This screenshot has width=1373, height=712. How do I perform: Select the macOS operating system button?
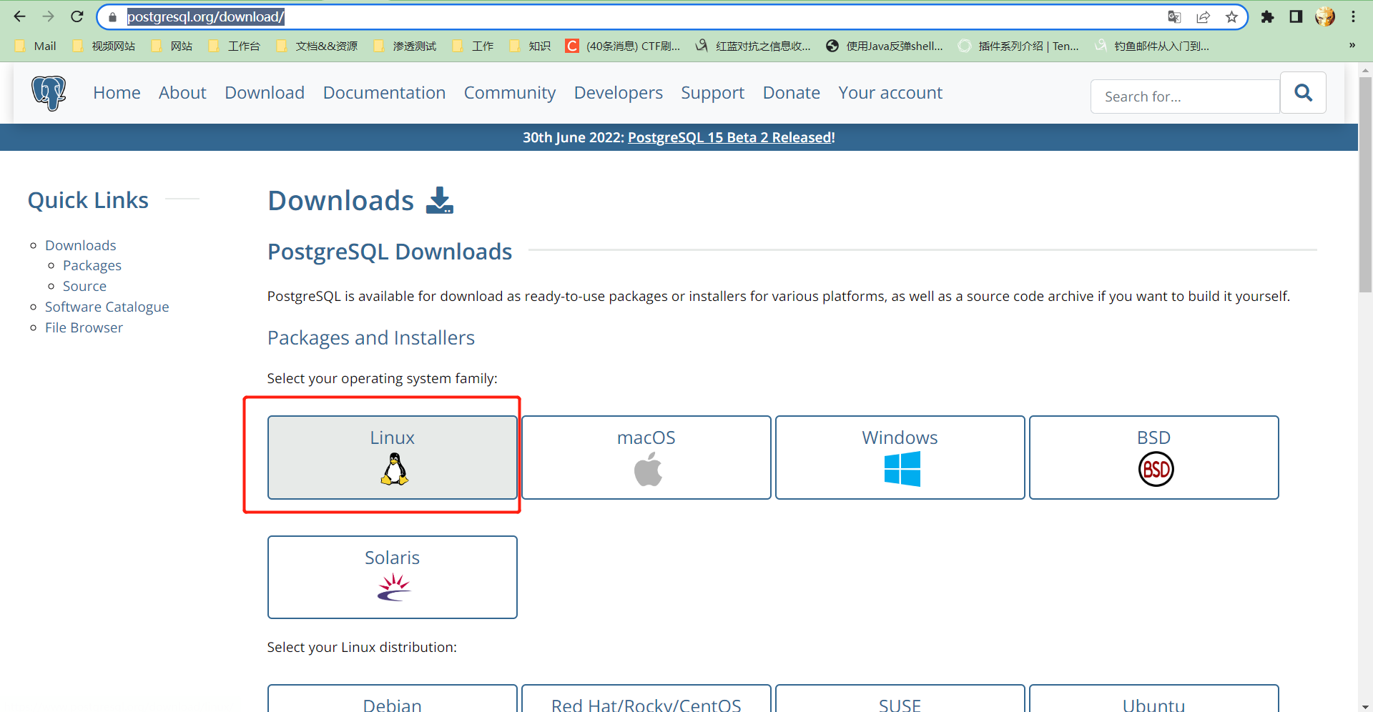646,458
